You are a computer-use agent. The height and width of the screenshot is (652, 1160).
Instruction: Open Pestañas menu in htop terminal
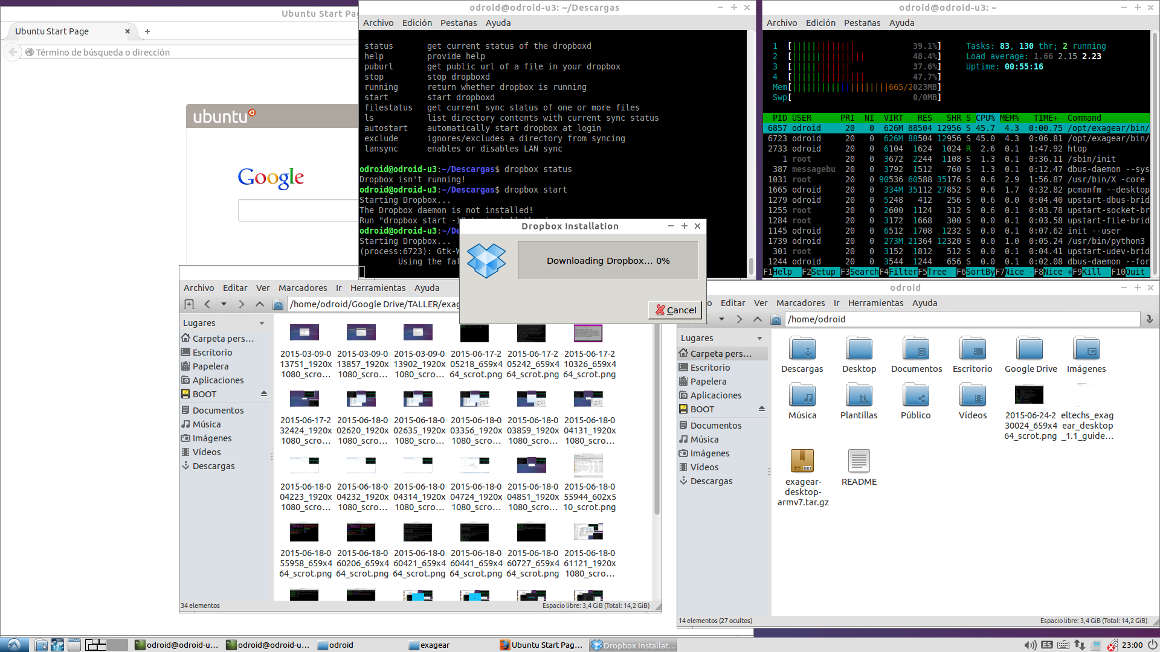tap(862, 23)
